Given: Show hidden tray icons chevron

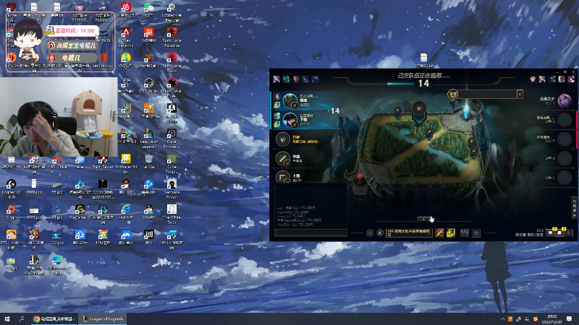Looking at the screenshot, I should coord(502,319).
